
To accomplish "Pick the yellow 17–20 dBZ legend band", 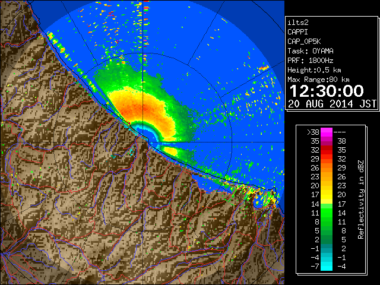I will point(327,195).
